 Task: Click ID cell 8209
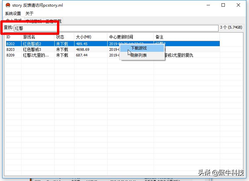tap(11, 55)
